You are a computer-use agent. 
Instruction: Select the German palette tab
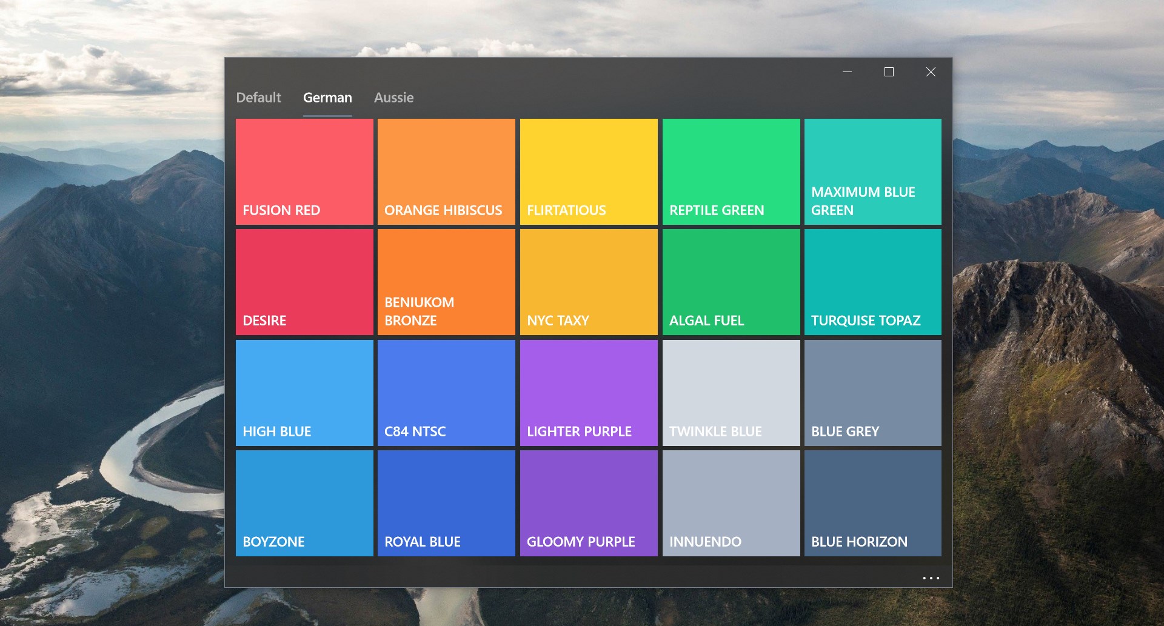(327, 98)
